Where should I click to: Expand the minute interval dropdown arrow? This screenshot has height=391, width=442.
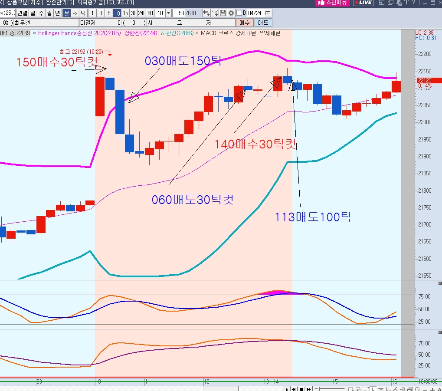[x=168, y=13]
